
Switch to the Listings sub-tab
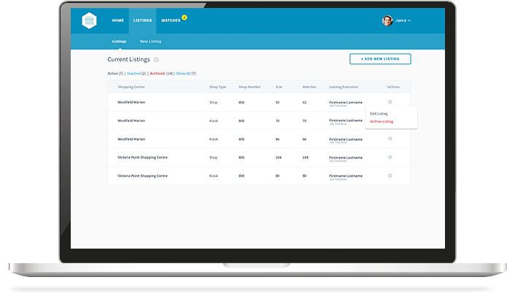click(119, 42)
